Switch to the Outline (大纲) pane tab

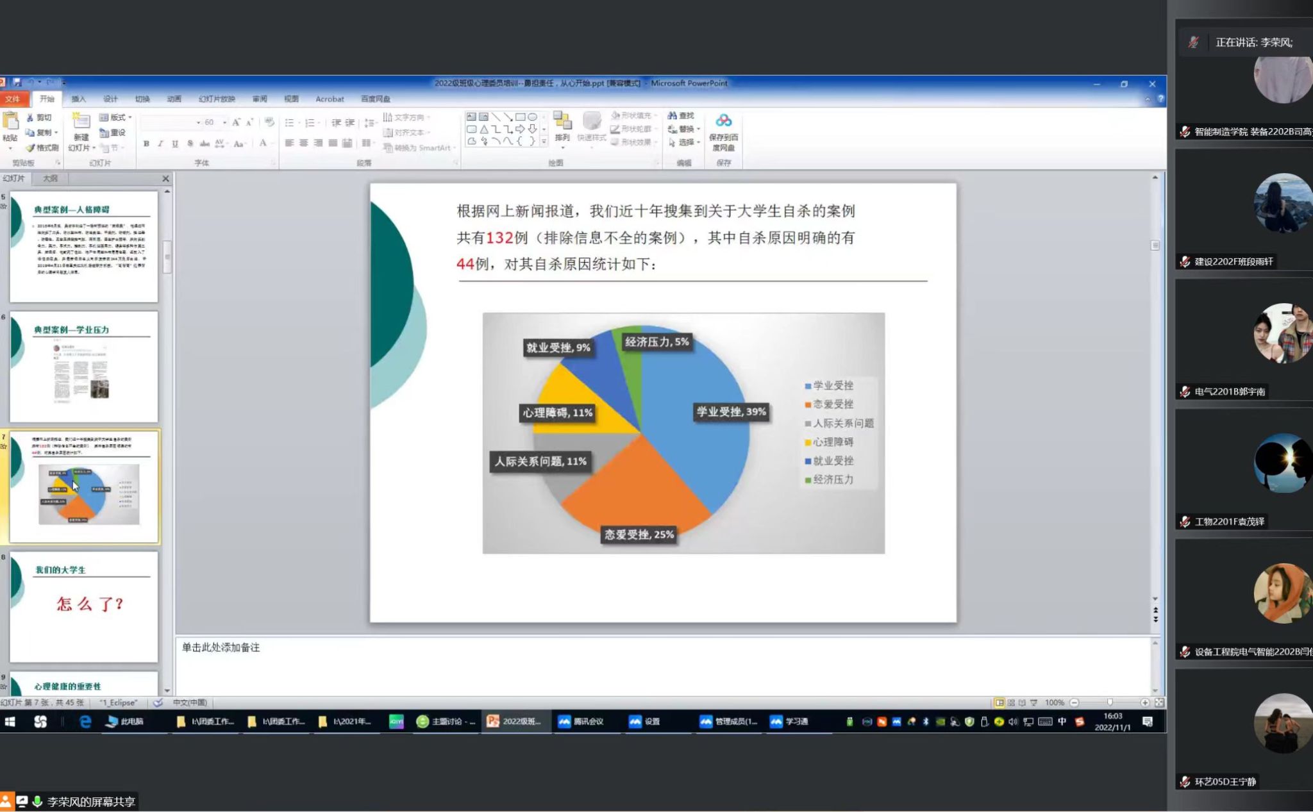50,178
